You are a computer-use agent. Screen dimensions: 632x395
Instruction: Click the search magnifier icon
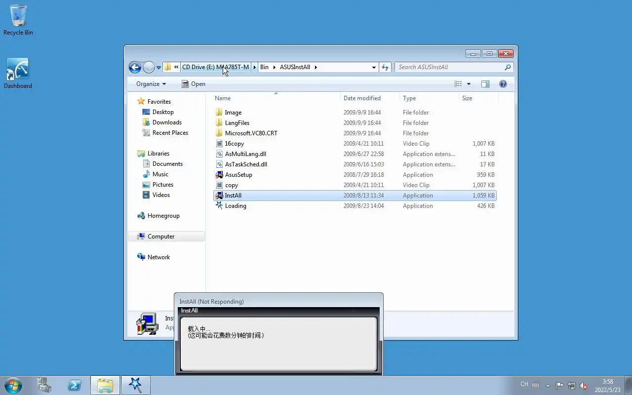tap(508, 67)
